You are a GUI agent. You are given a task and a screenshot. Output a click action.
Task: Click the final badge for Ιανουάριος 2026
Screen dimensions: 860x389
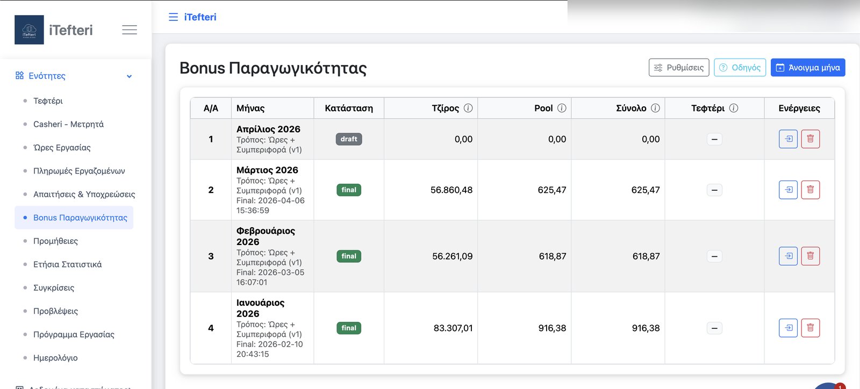349,328
